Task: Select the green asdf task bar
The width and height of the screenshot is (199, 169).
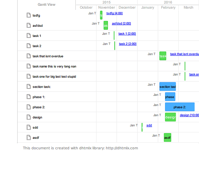Action: point(167,138)
